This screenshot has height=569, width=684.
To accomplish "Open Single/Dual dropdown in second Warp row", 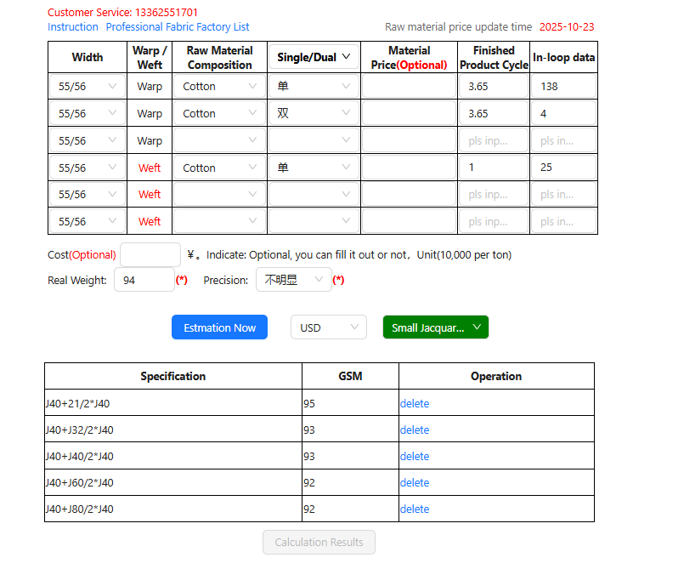I will coord(314,113).
